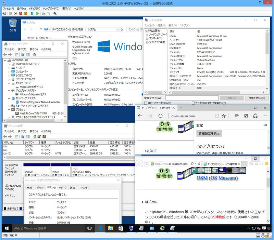The width and height of the screenshot is (274, 240).
Task: Click scan hardware icon in Device Manager toolbar
Action: (35, 54)
